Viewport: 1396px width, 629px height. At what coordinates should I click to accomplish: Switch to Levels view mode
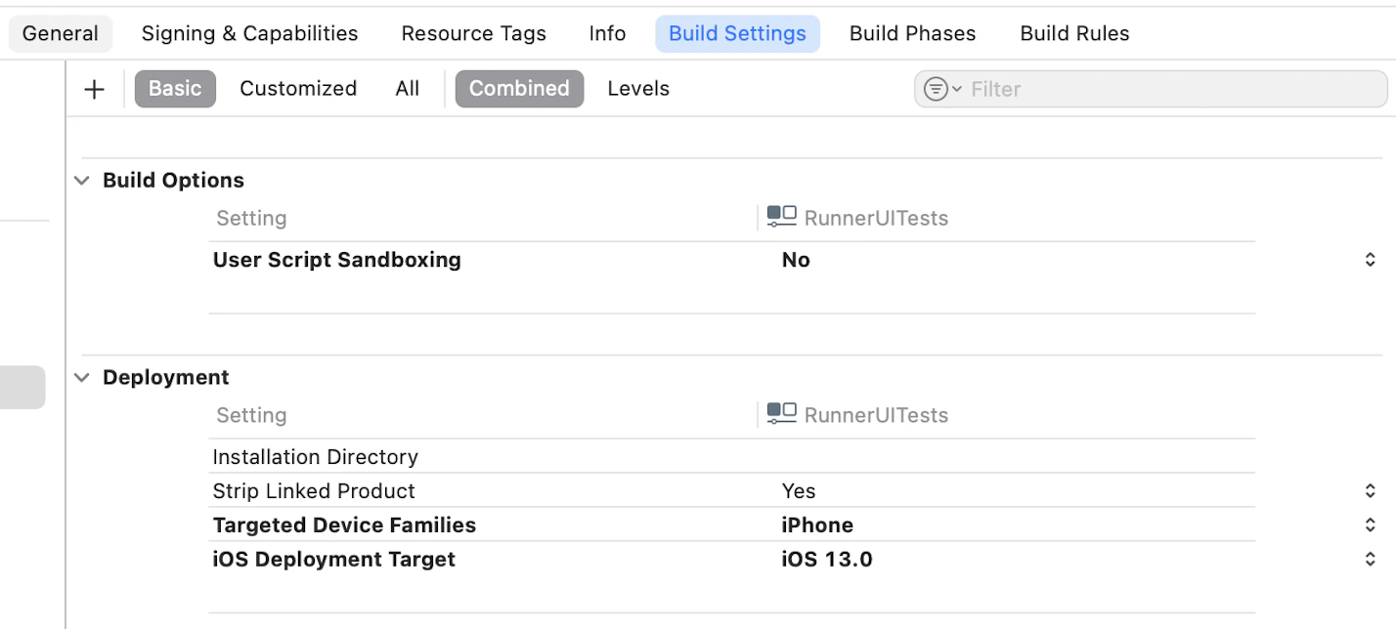point(637,88)
